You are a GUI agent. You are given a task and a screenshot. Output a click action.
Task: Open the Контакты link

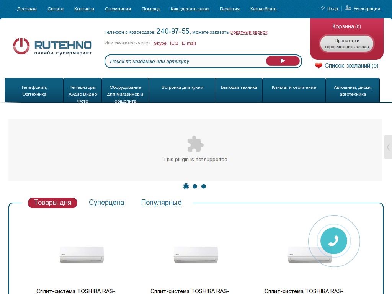(x=84, y=9)
